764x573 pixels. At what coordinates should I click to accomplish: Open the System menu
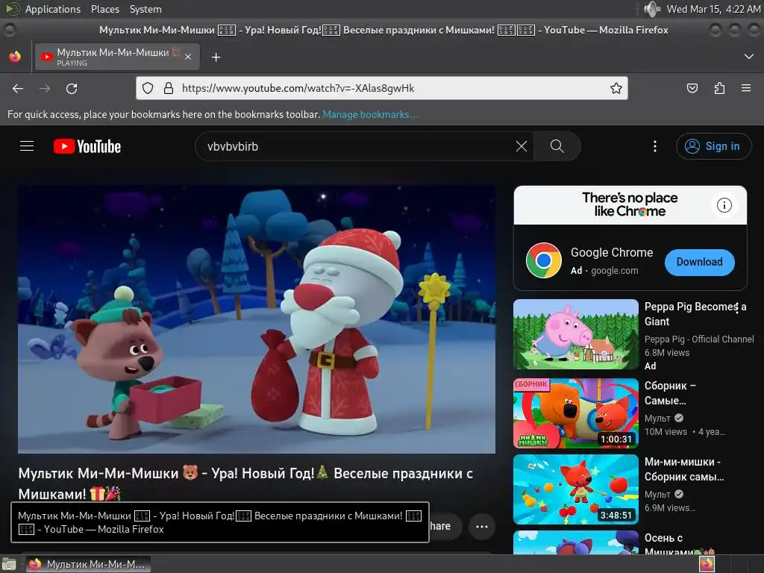pyautogui.click(x=145, y=9)
